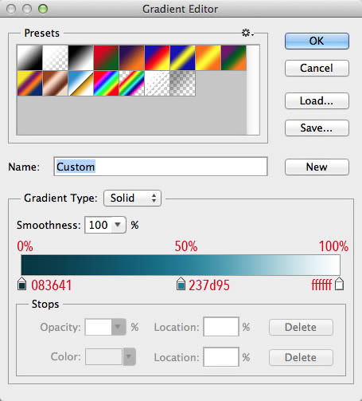Select the violet-to-orange gradient preset
The image size is (362, 401).
coord(132,57)
